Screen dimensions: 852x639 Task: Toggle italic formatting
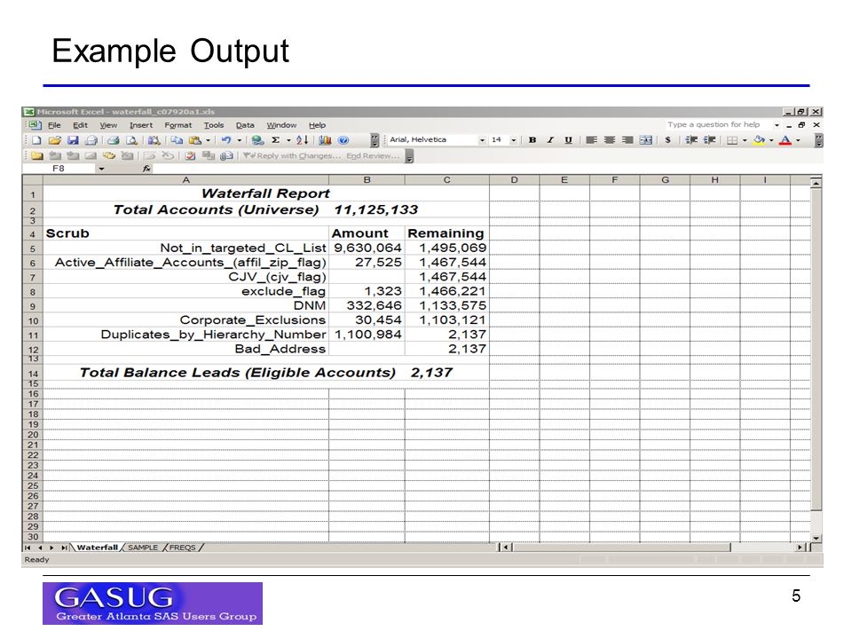click(550, 140)
